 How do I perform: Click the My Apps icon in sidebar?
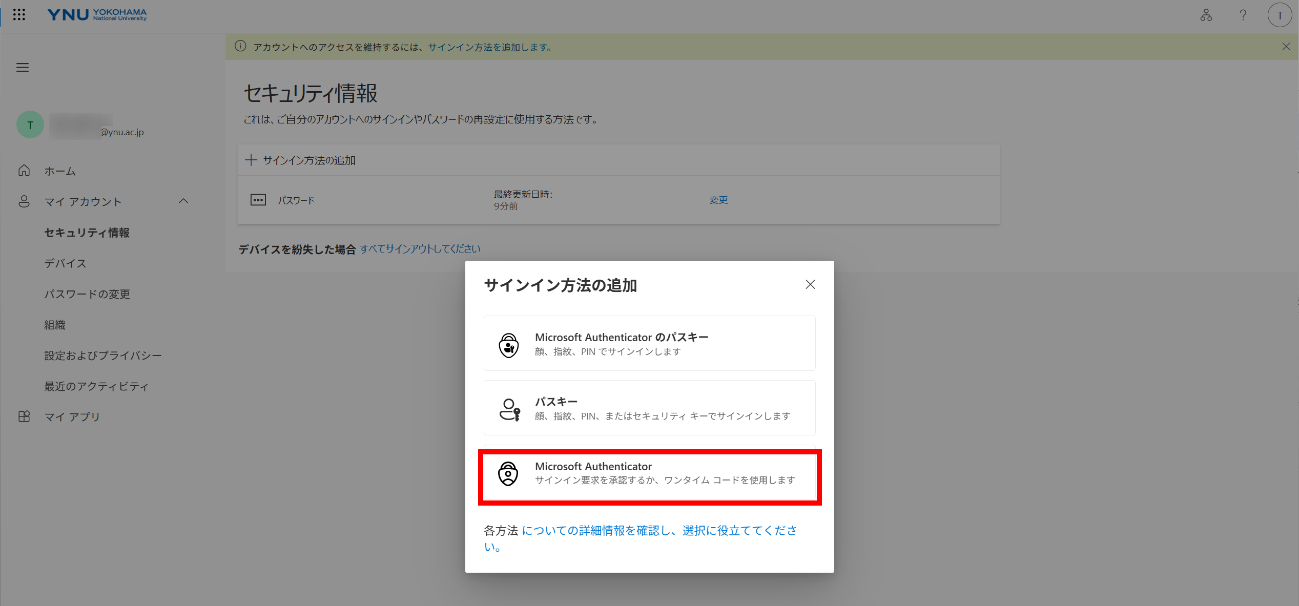(24, 416)
